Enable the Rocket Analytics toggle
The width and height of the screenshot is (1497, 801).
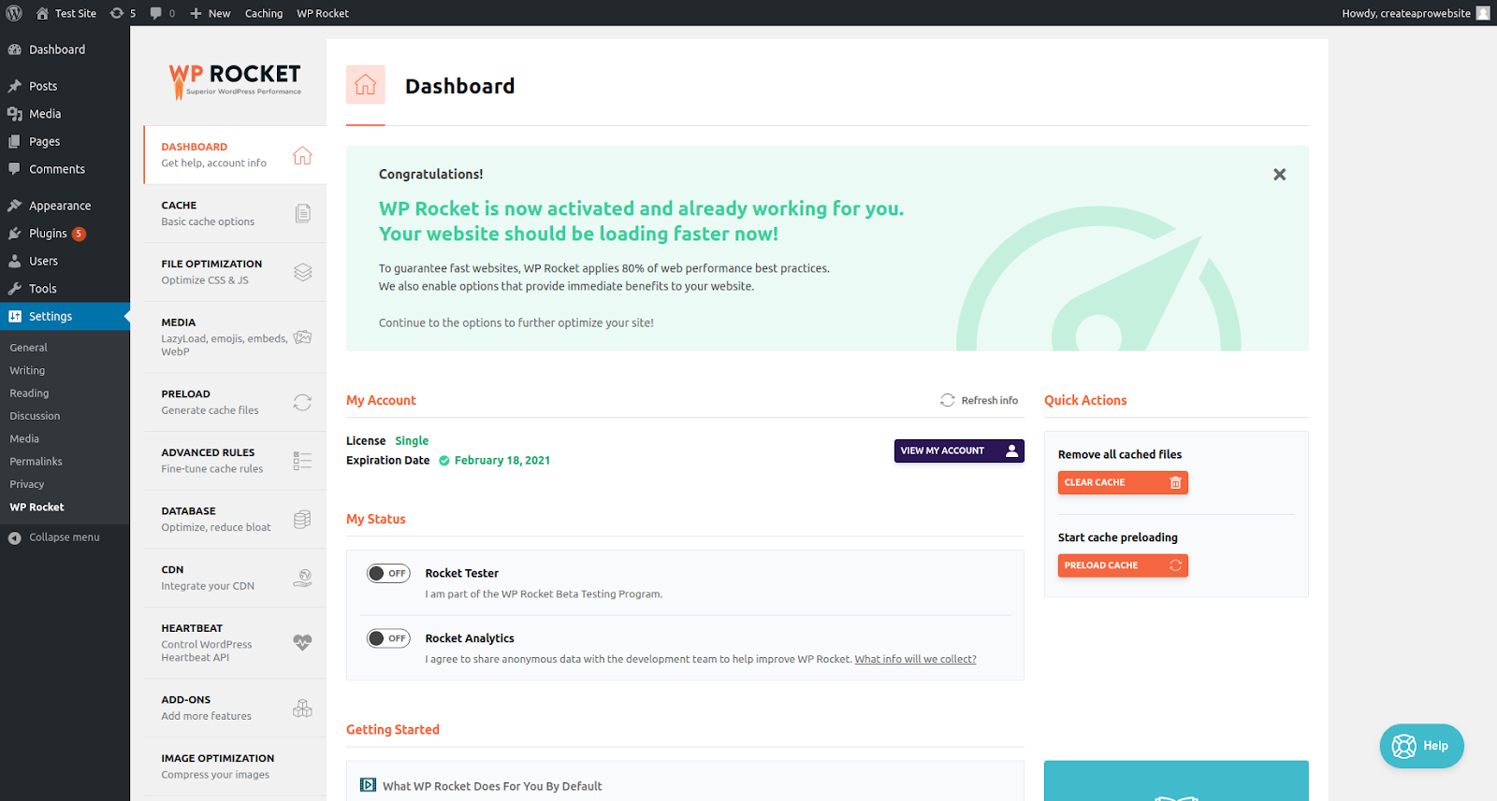(x=388, y=638)
